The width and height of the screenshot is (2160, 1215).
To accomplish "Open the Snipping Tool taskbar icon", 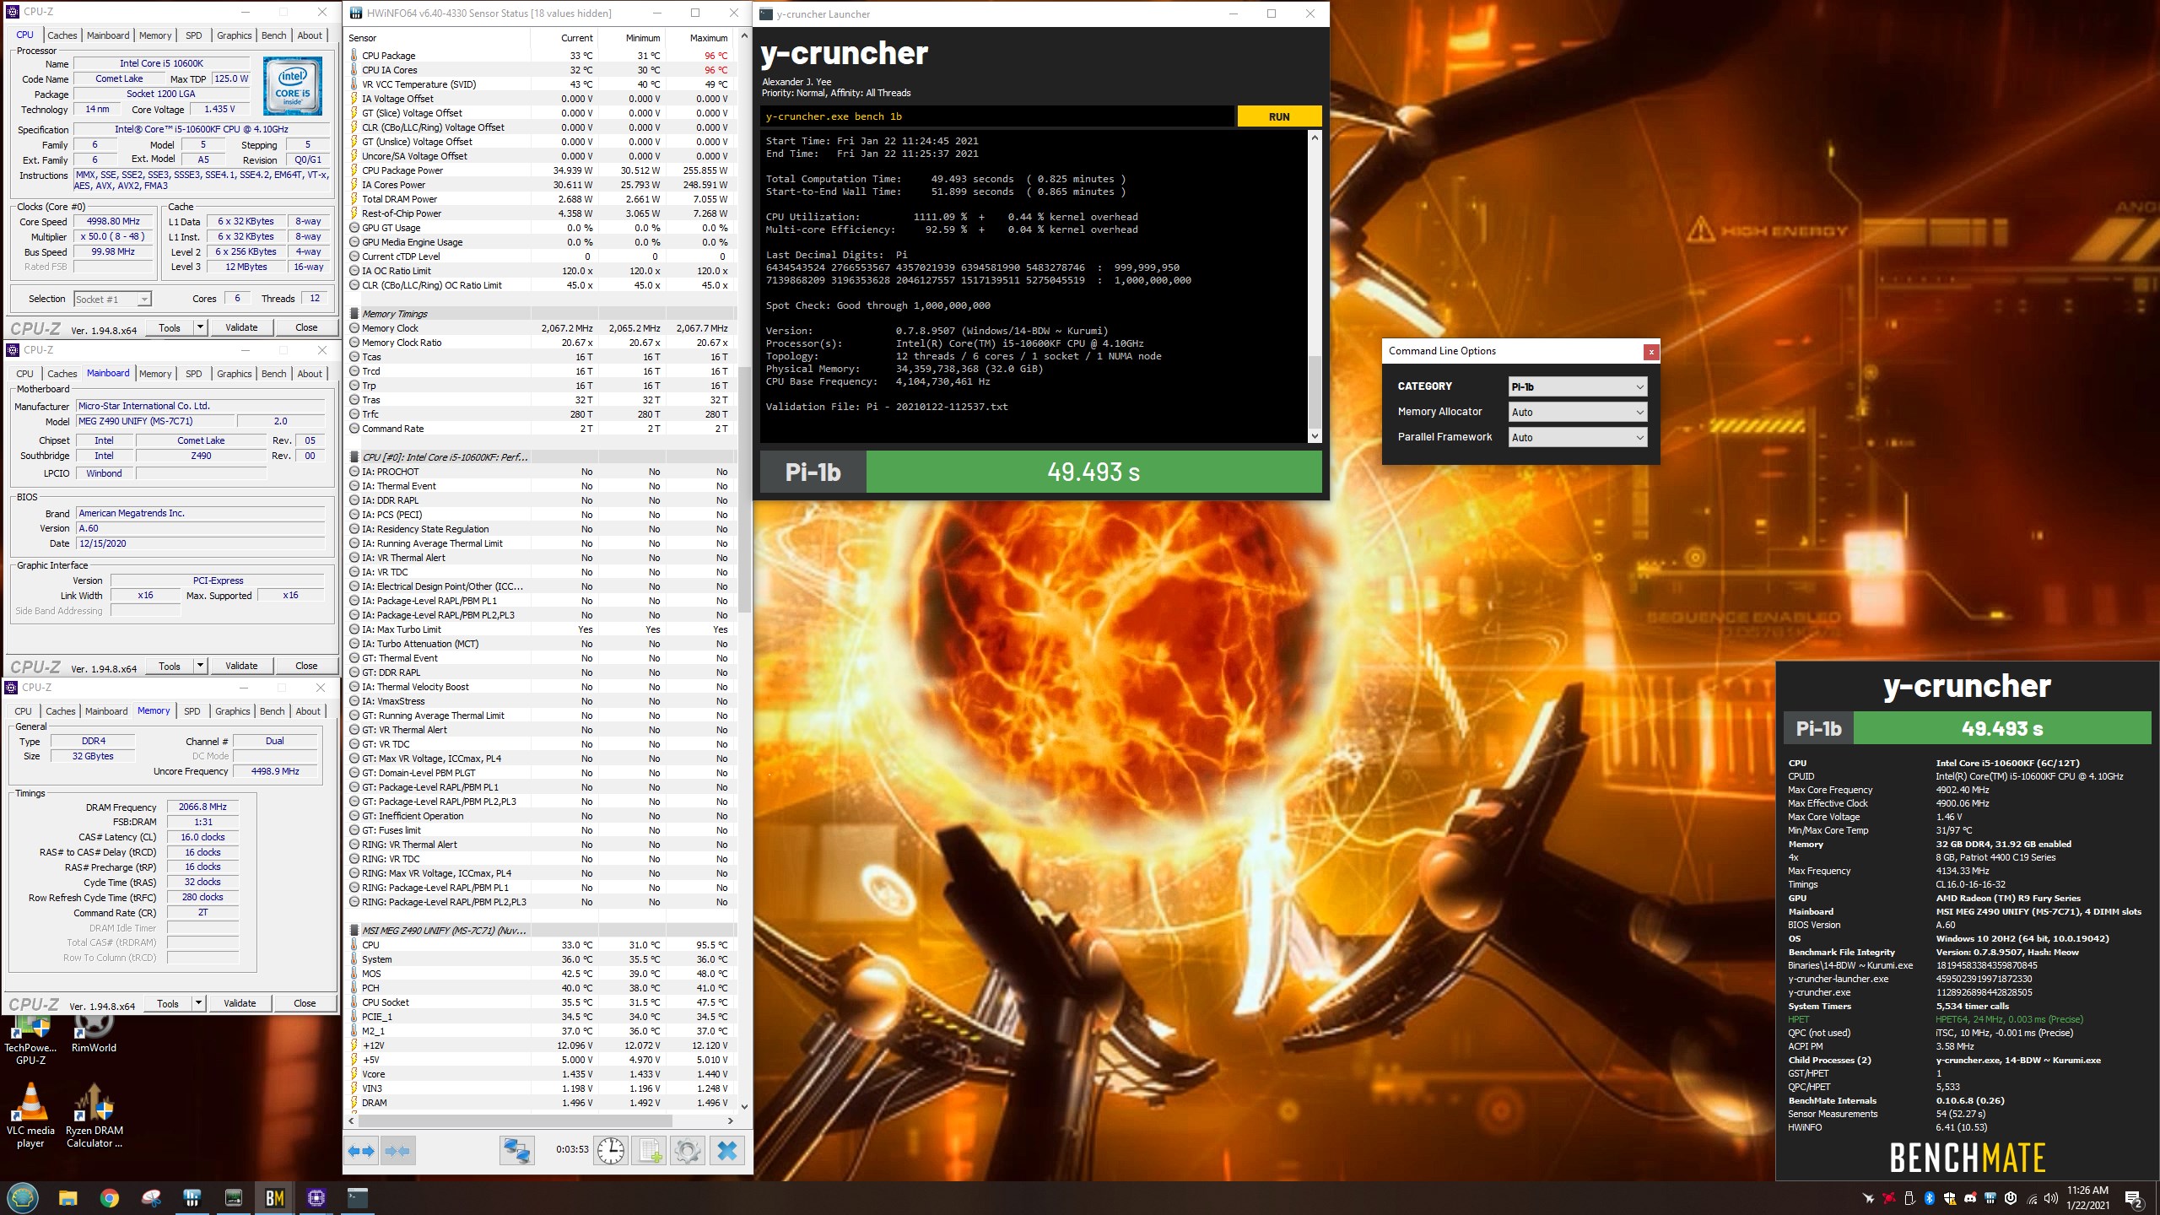I will pyautogui.click(x=151, y=1198).
